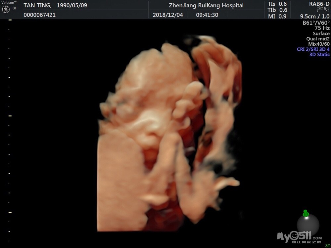The height and width of the screenshot is (248, 331).
Task: Open the Mix40/60 render mix setting
Action: coord(319,44)
